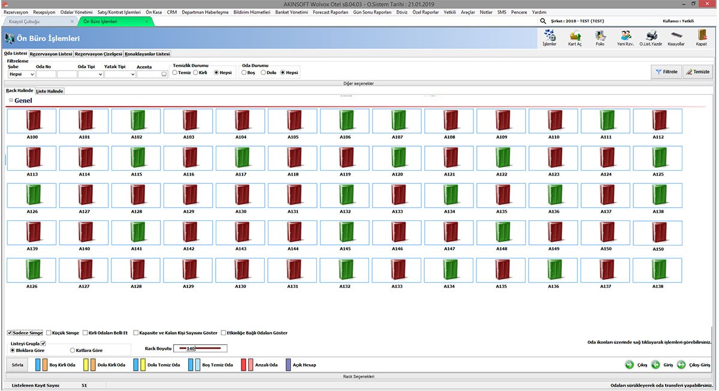This screenshot has width=719, height=391.
Task: Tick Kirli Odaları Belli Et checkbox
Action: [x=85, y=332]
